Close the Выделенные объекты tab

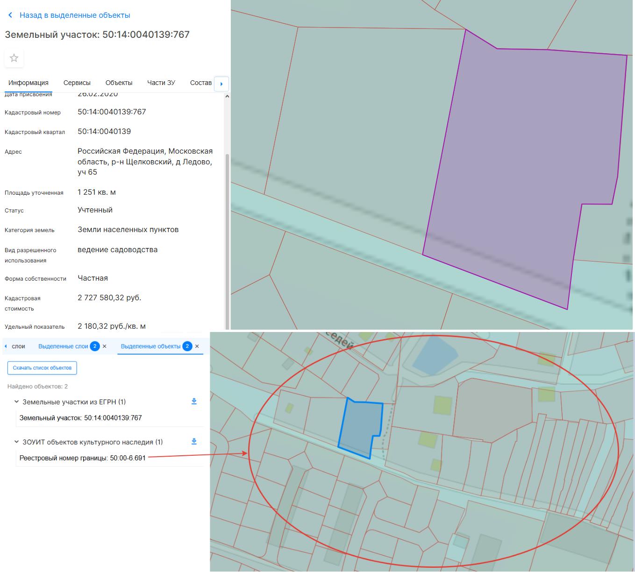coord(197,346)
